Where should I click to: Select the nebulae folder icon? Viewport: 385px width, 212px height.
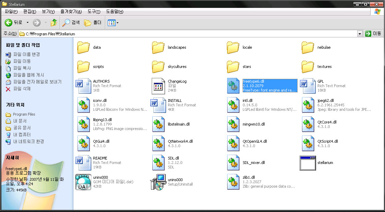[308, 47]
